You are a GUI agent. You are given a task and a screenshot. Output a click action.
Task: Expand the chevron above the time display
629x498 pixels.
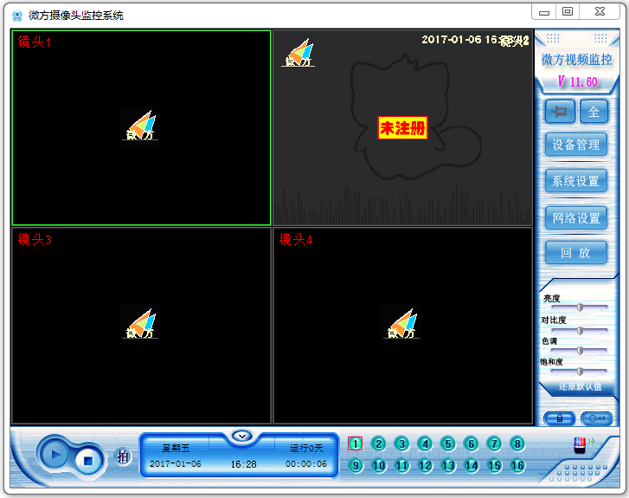pos(242,436)
